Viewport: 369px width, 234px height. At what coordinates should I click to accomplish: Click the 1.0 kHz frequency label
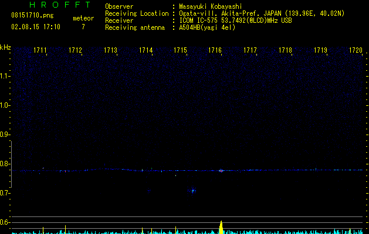tap(5, 105)
